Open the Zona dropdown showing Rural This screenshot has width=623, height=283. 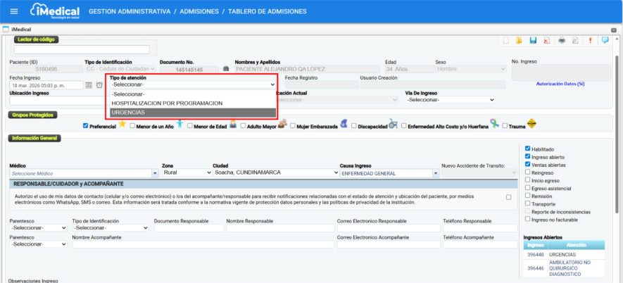[184, 172]
